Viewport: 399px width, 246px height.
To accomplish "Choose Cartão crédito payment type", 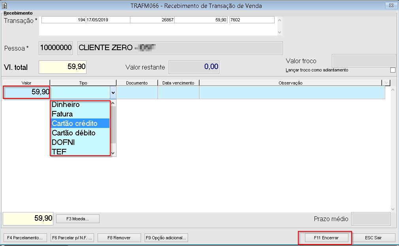I will point(80,123).
